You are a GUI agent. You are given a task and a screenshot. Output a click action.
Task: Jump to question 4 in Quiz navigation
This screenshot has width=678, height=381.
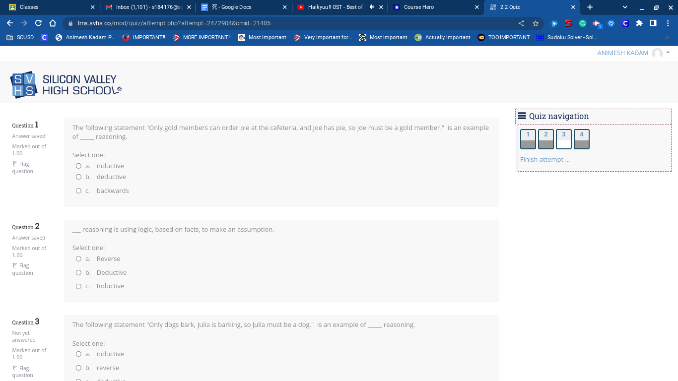pyautogui.click(x=582, y=139)
